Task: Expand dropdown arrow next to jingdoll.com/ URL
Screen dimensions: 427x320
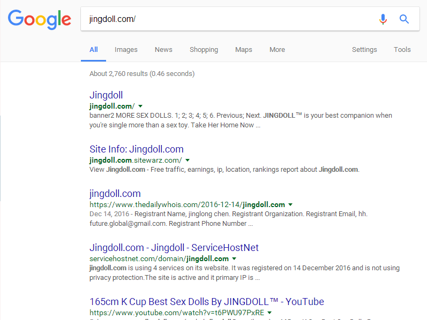Action: pos(140,106)
